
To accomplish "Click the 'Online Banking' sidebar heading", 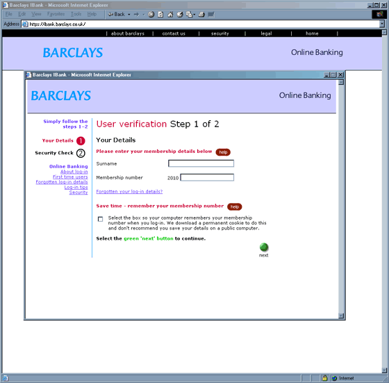I will [69, 166].
